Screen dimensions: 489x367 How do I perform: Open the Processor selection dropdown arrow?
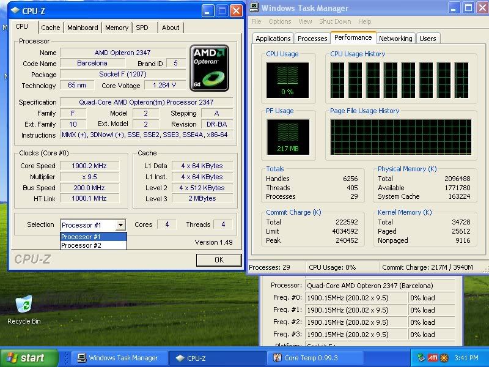pyautogui.click(x=120, y=224)
